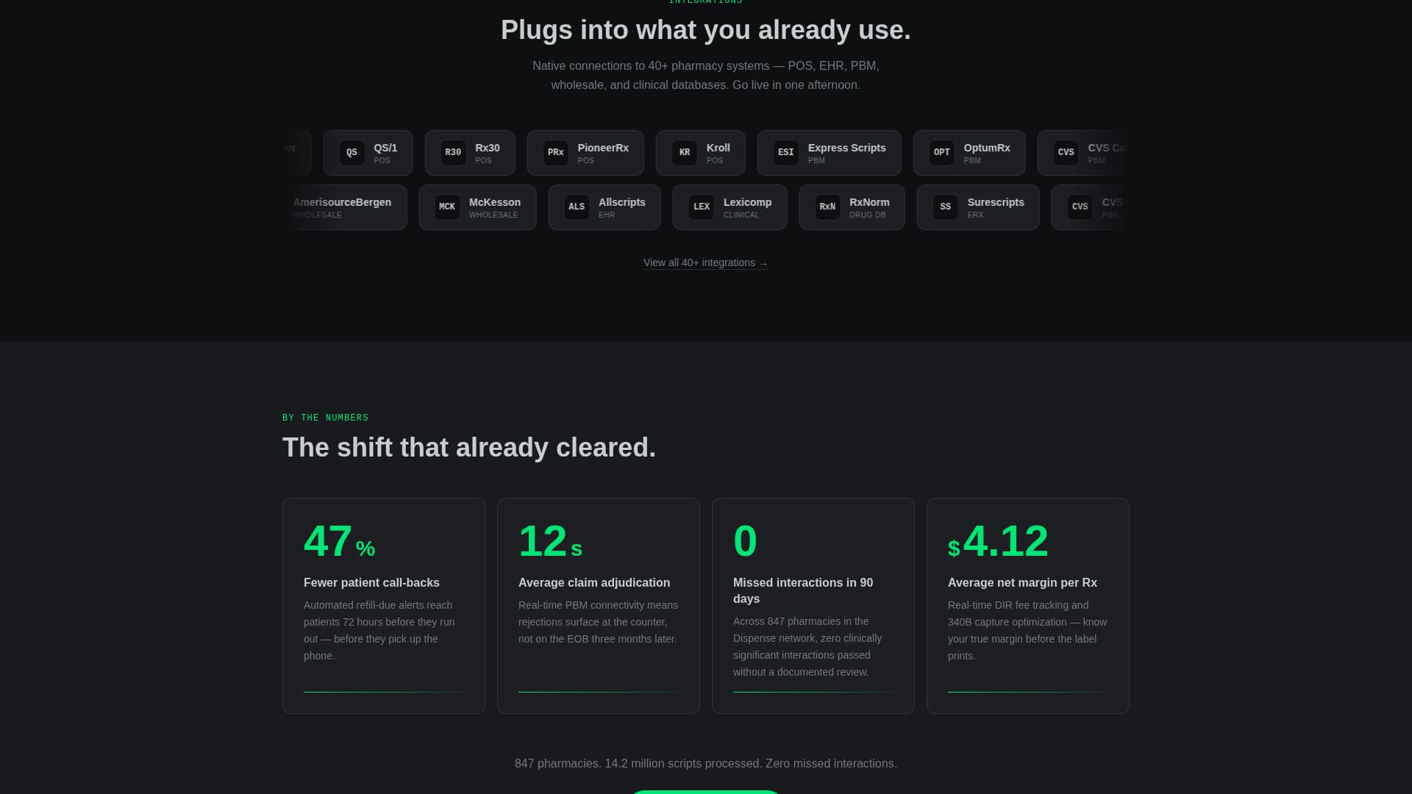Image resolution: width=1412 pixels, height=794 pixels.
Task: Click the "Across 847 pharmacies" description
Action: [807, 647]
